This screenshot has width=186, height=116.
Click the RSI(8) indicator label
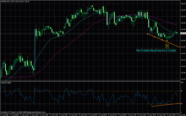tap(6, 83)
